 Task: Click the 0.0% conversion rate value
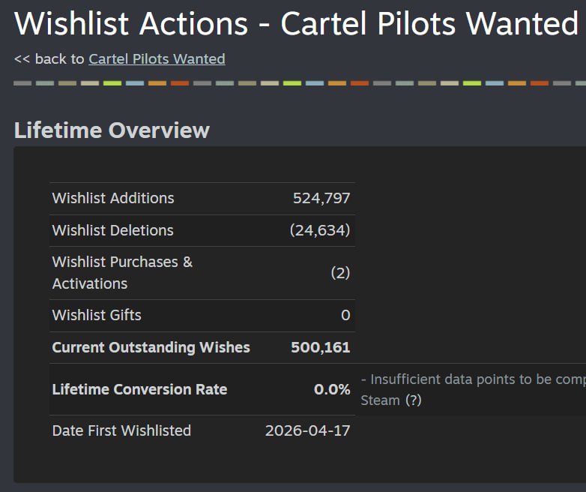point(332,389)
